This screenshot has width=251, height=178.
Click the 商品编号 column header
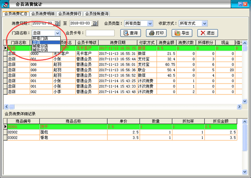coord(23,121)
